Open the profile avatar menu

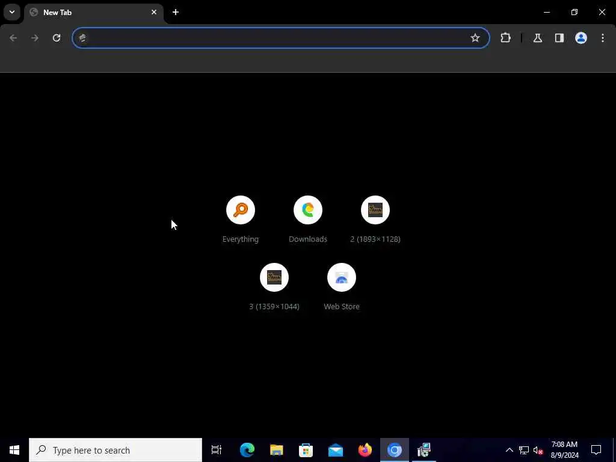pos(581,38)
